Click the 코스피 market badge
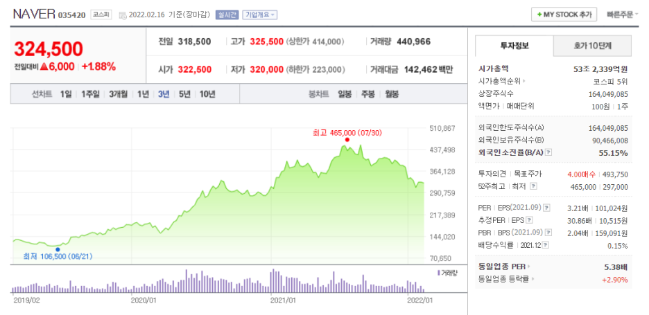Image resolution: width=649 pixels, height=315 pixels. tap(101, 15)
